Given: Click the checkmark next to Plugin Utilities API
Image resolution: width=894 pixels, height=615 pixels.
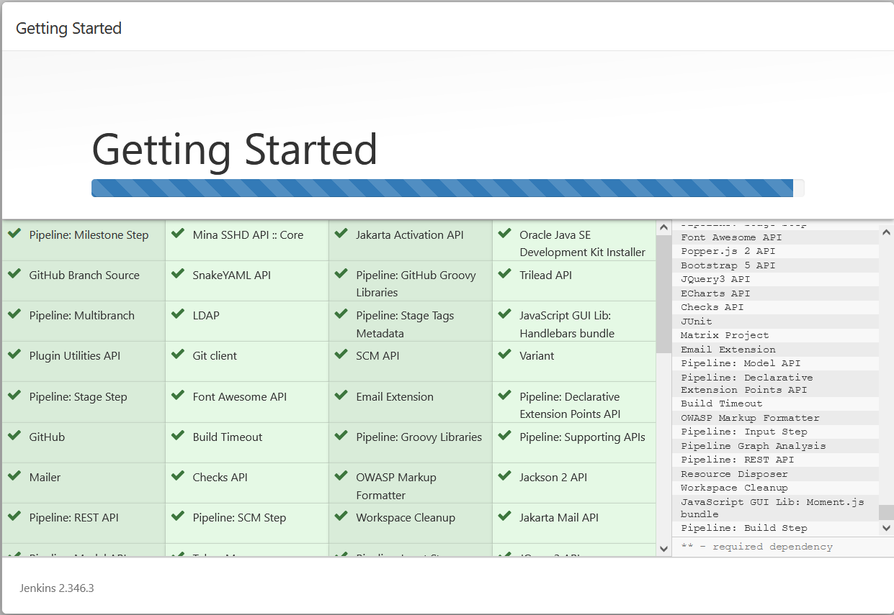Looking at the screenshot, I should [14, 354].
